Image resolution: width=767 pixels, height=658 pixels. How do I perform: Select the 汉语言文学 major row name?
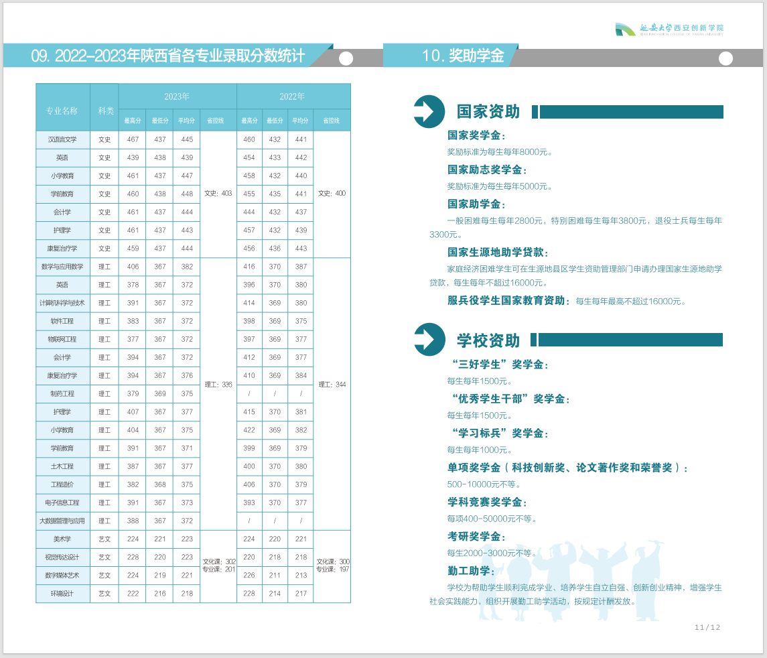(x=62, y=139)
